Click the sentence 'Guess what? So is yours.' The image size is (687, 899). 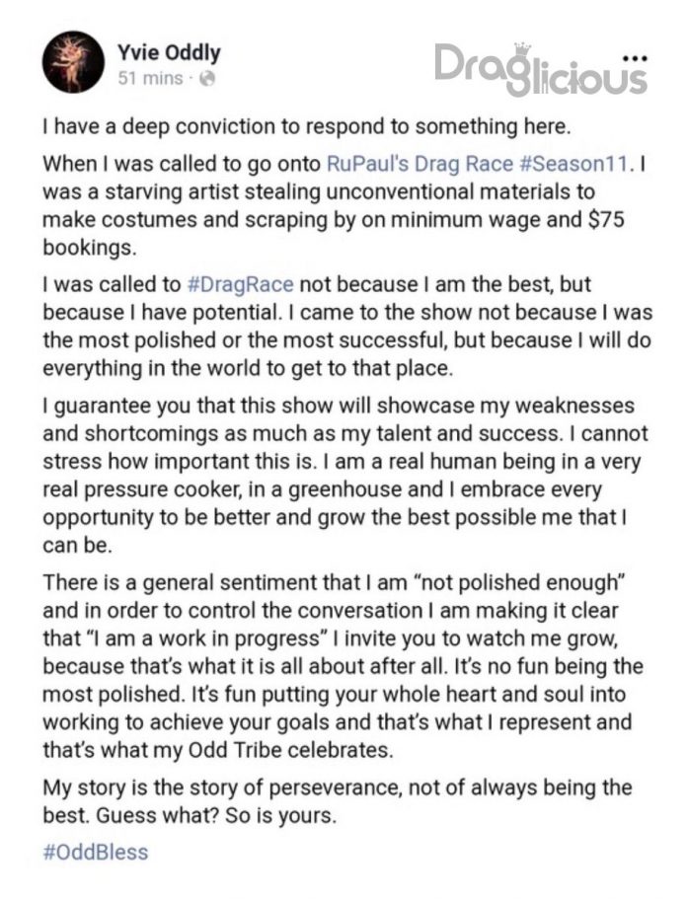pyautogui.click(x=215, y=815)
